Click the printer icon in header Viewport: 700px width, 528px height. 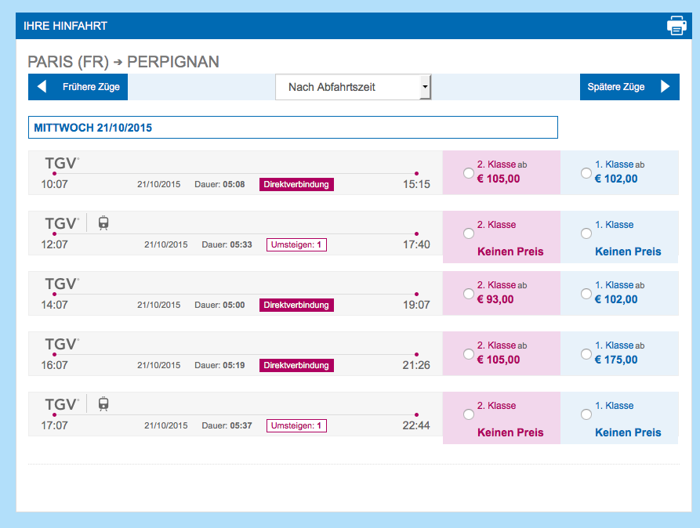click(x=676, y=26)
